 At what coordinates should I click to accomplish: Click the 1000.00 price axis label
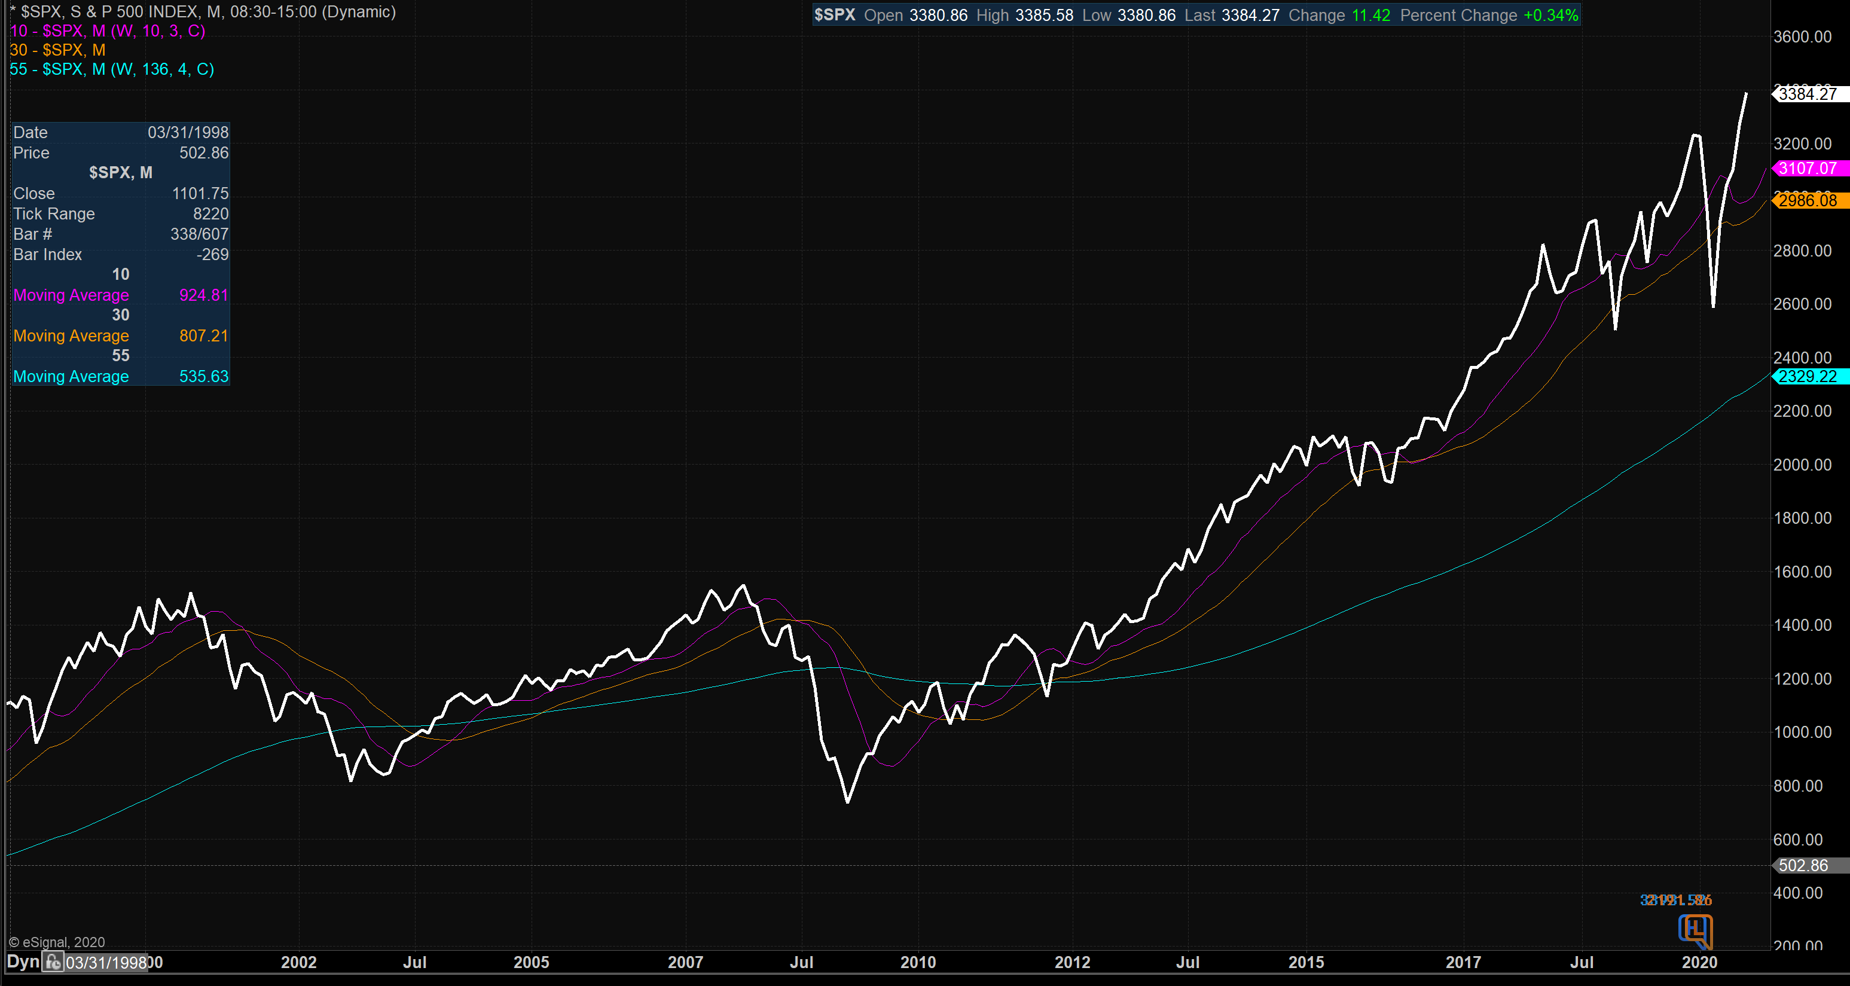pos(1803,732)
